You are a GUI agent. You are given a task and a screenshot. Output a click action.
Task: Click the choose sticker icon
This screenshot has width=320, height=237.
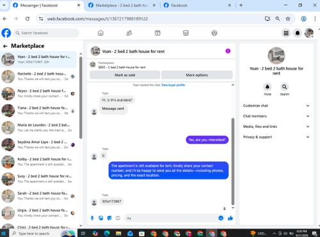click(109, 218)
